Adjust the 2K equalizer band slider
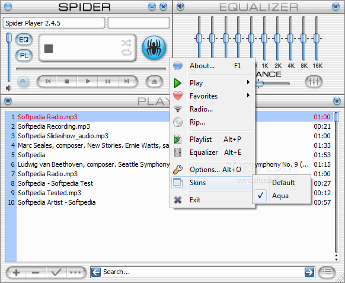 tap(277, 39)
